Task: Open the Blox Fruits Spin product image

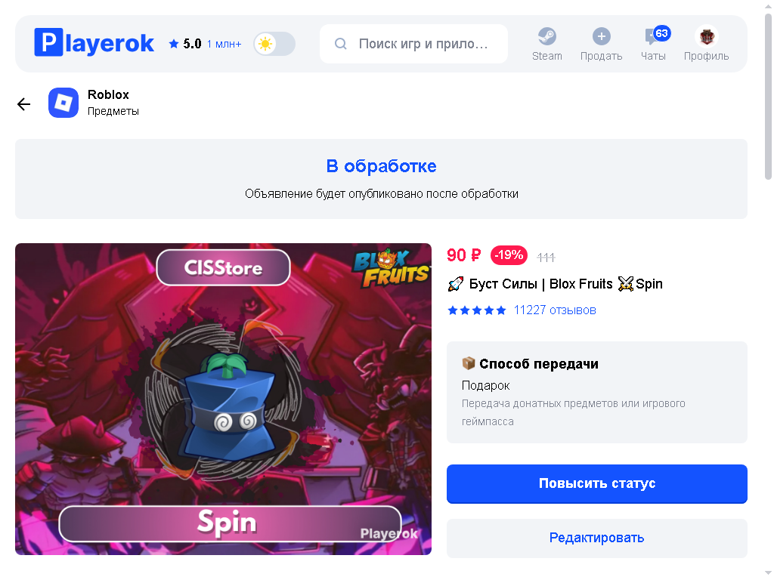Action: point(223,399)
